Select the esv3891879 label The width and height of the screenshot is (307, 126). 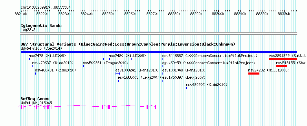(x=288, y=56)
